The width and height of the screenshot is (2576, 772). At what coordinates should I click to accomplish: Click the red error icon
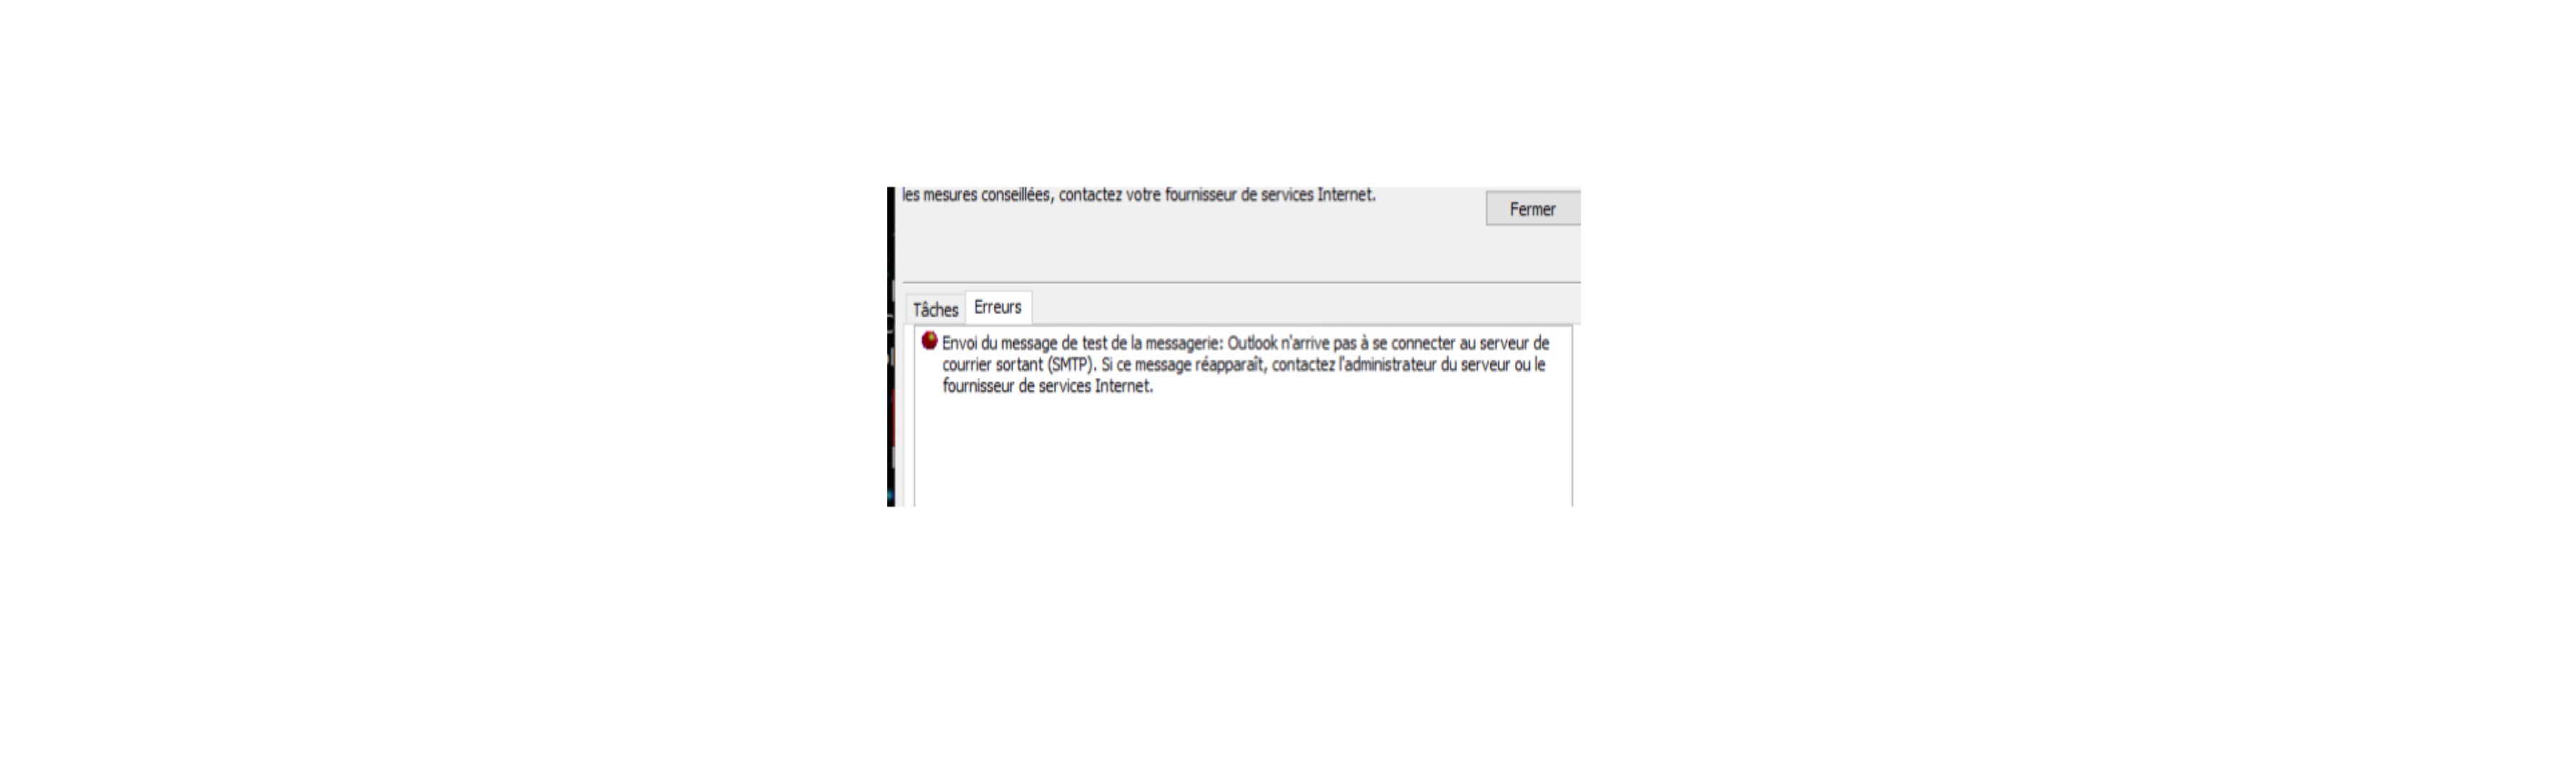pos(929,342)
